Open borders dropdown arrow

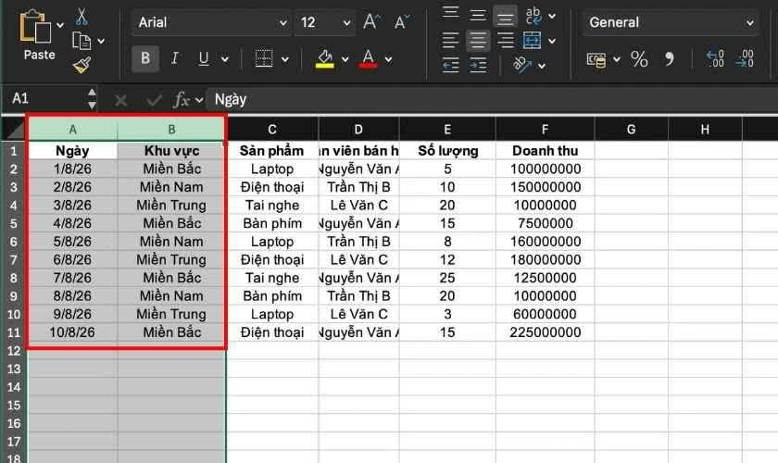[x=285, y=59]
